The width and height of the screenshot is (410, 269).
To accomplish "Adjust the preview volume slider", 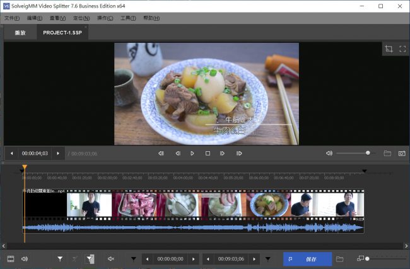I will [x=368, y=153].
